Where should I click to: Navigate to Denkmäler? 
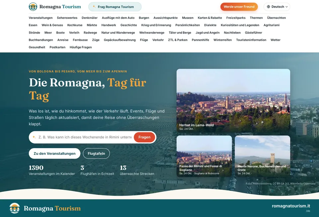tap(89, 18)
